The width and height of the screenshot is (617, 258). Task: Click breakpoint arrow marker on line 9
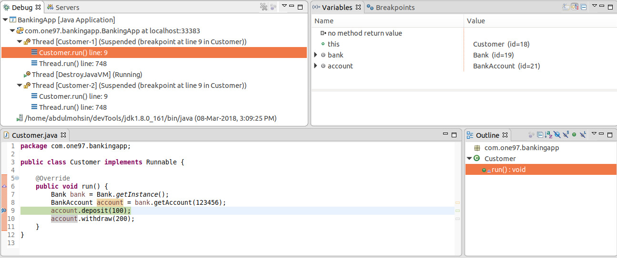[x=4, y=210]
